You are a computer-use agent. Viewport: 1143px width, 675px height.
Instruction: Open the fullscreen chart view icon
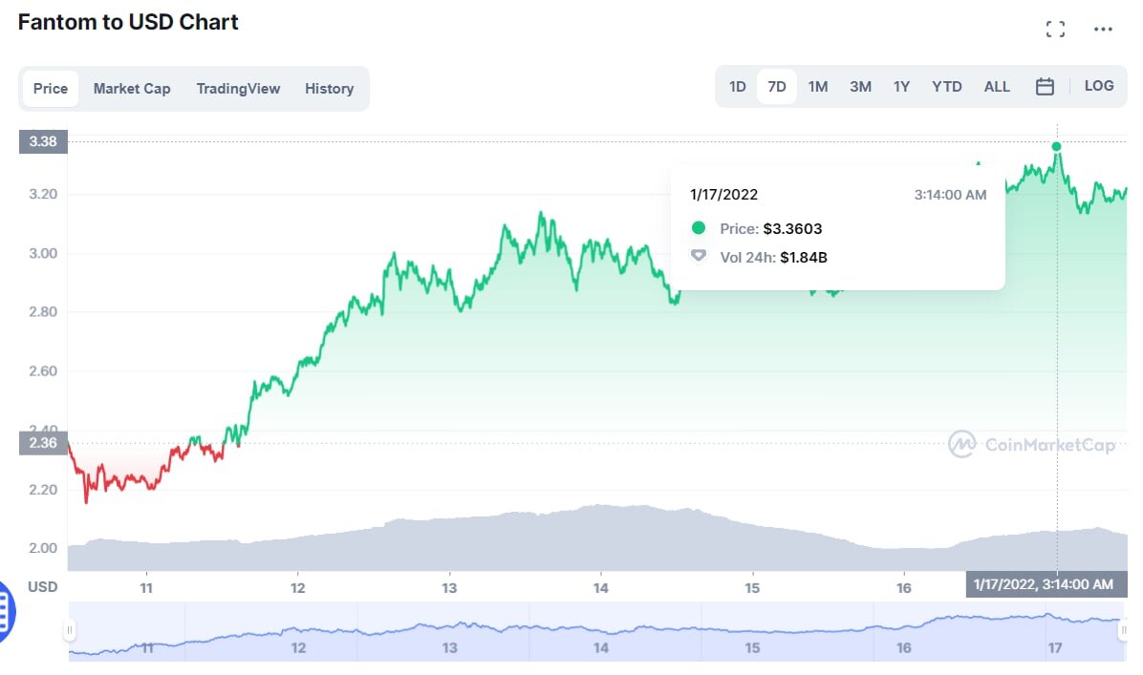click(1055, 30)
